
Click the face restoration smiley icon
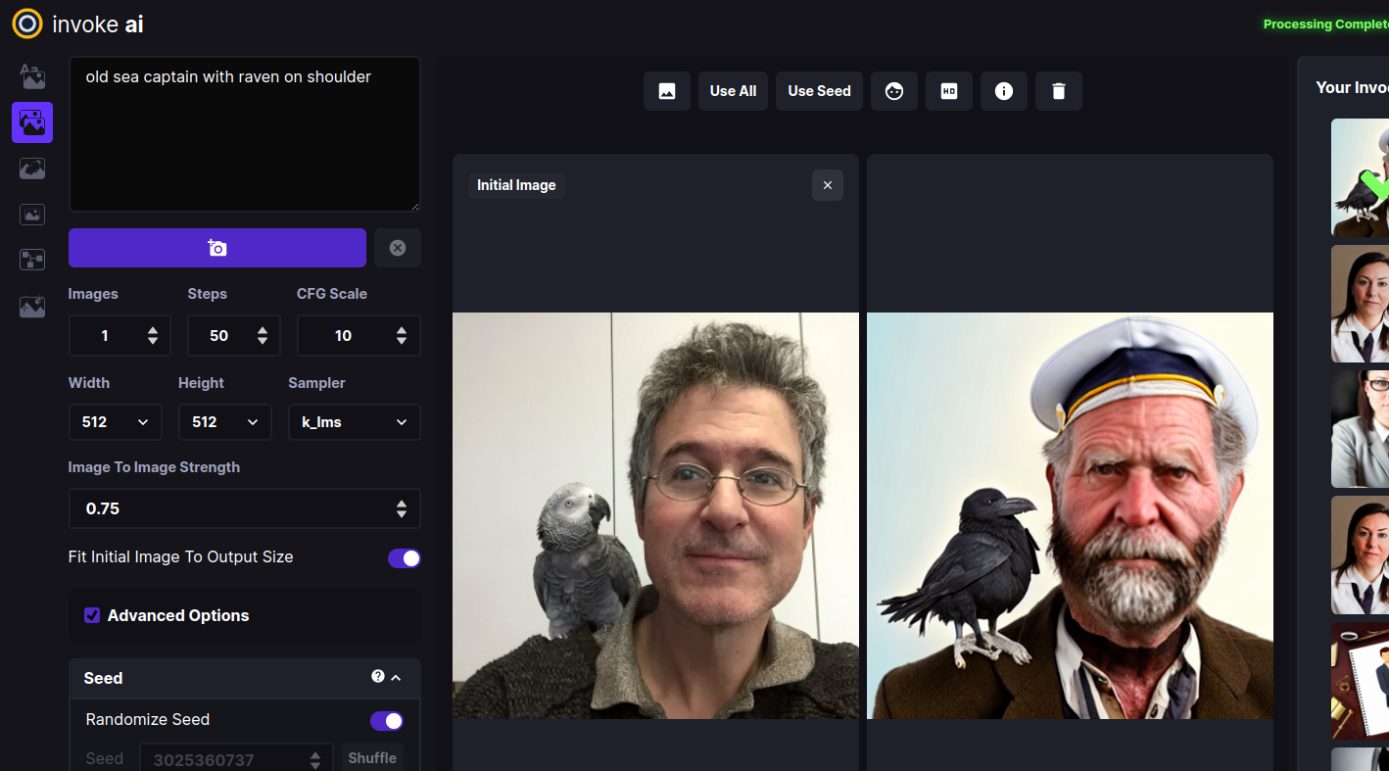point(894,91)
